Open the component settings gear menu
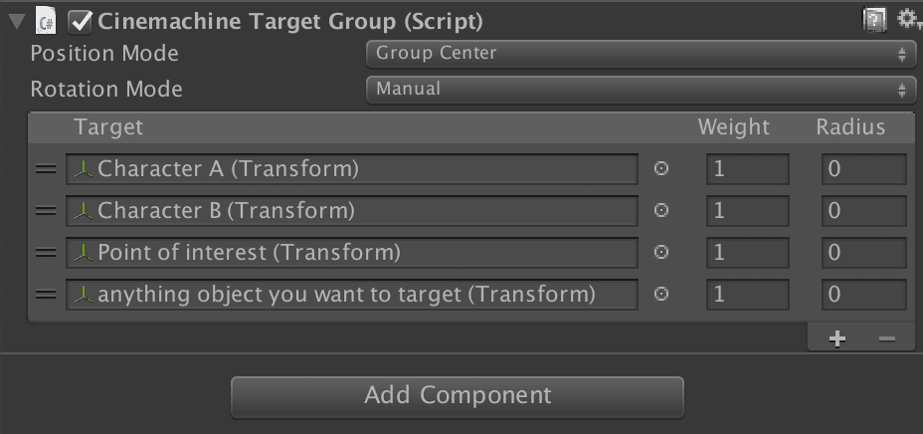Screen dimensions: 923x434 [908, 21]
